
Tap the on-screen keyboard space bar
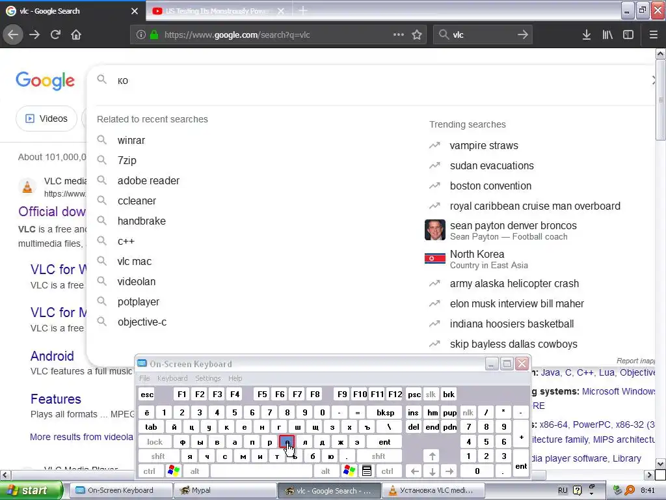coord(261,471)
